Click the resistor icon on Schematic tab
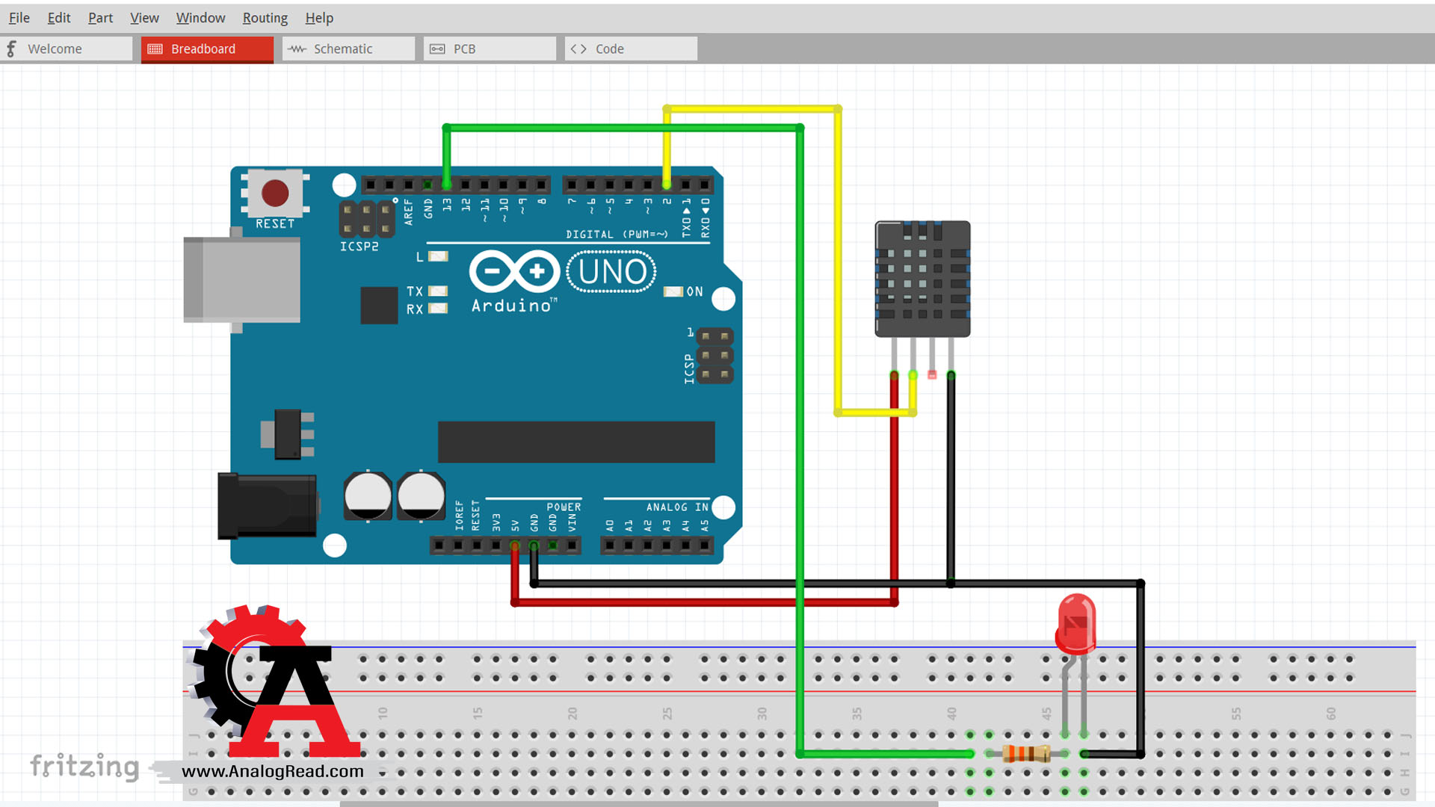 (297, 49)
